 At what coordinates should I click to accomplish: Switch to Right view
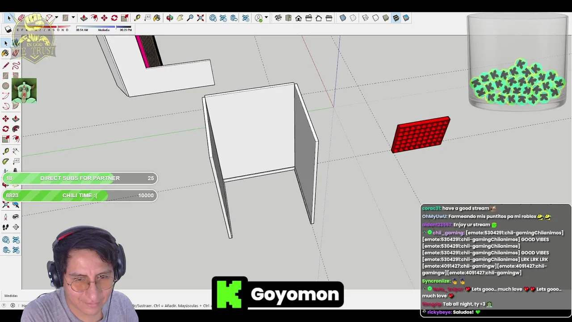click(309, 18)
